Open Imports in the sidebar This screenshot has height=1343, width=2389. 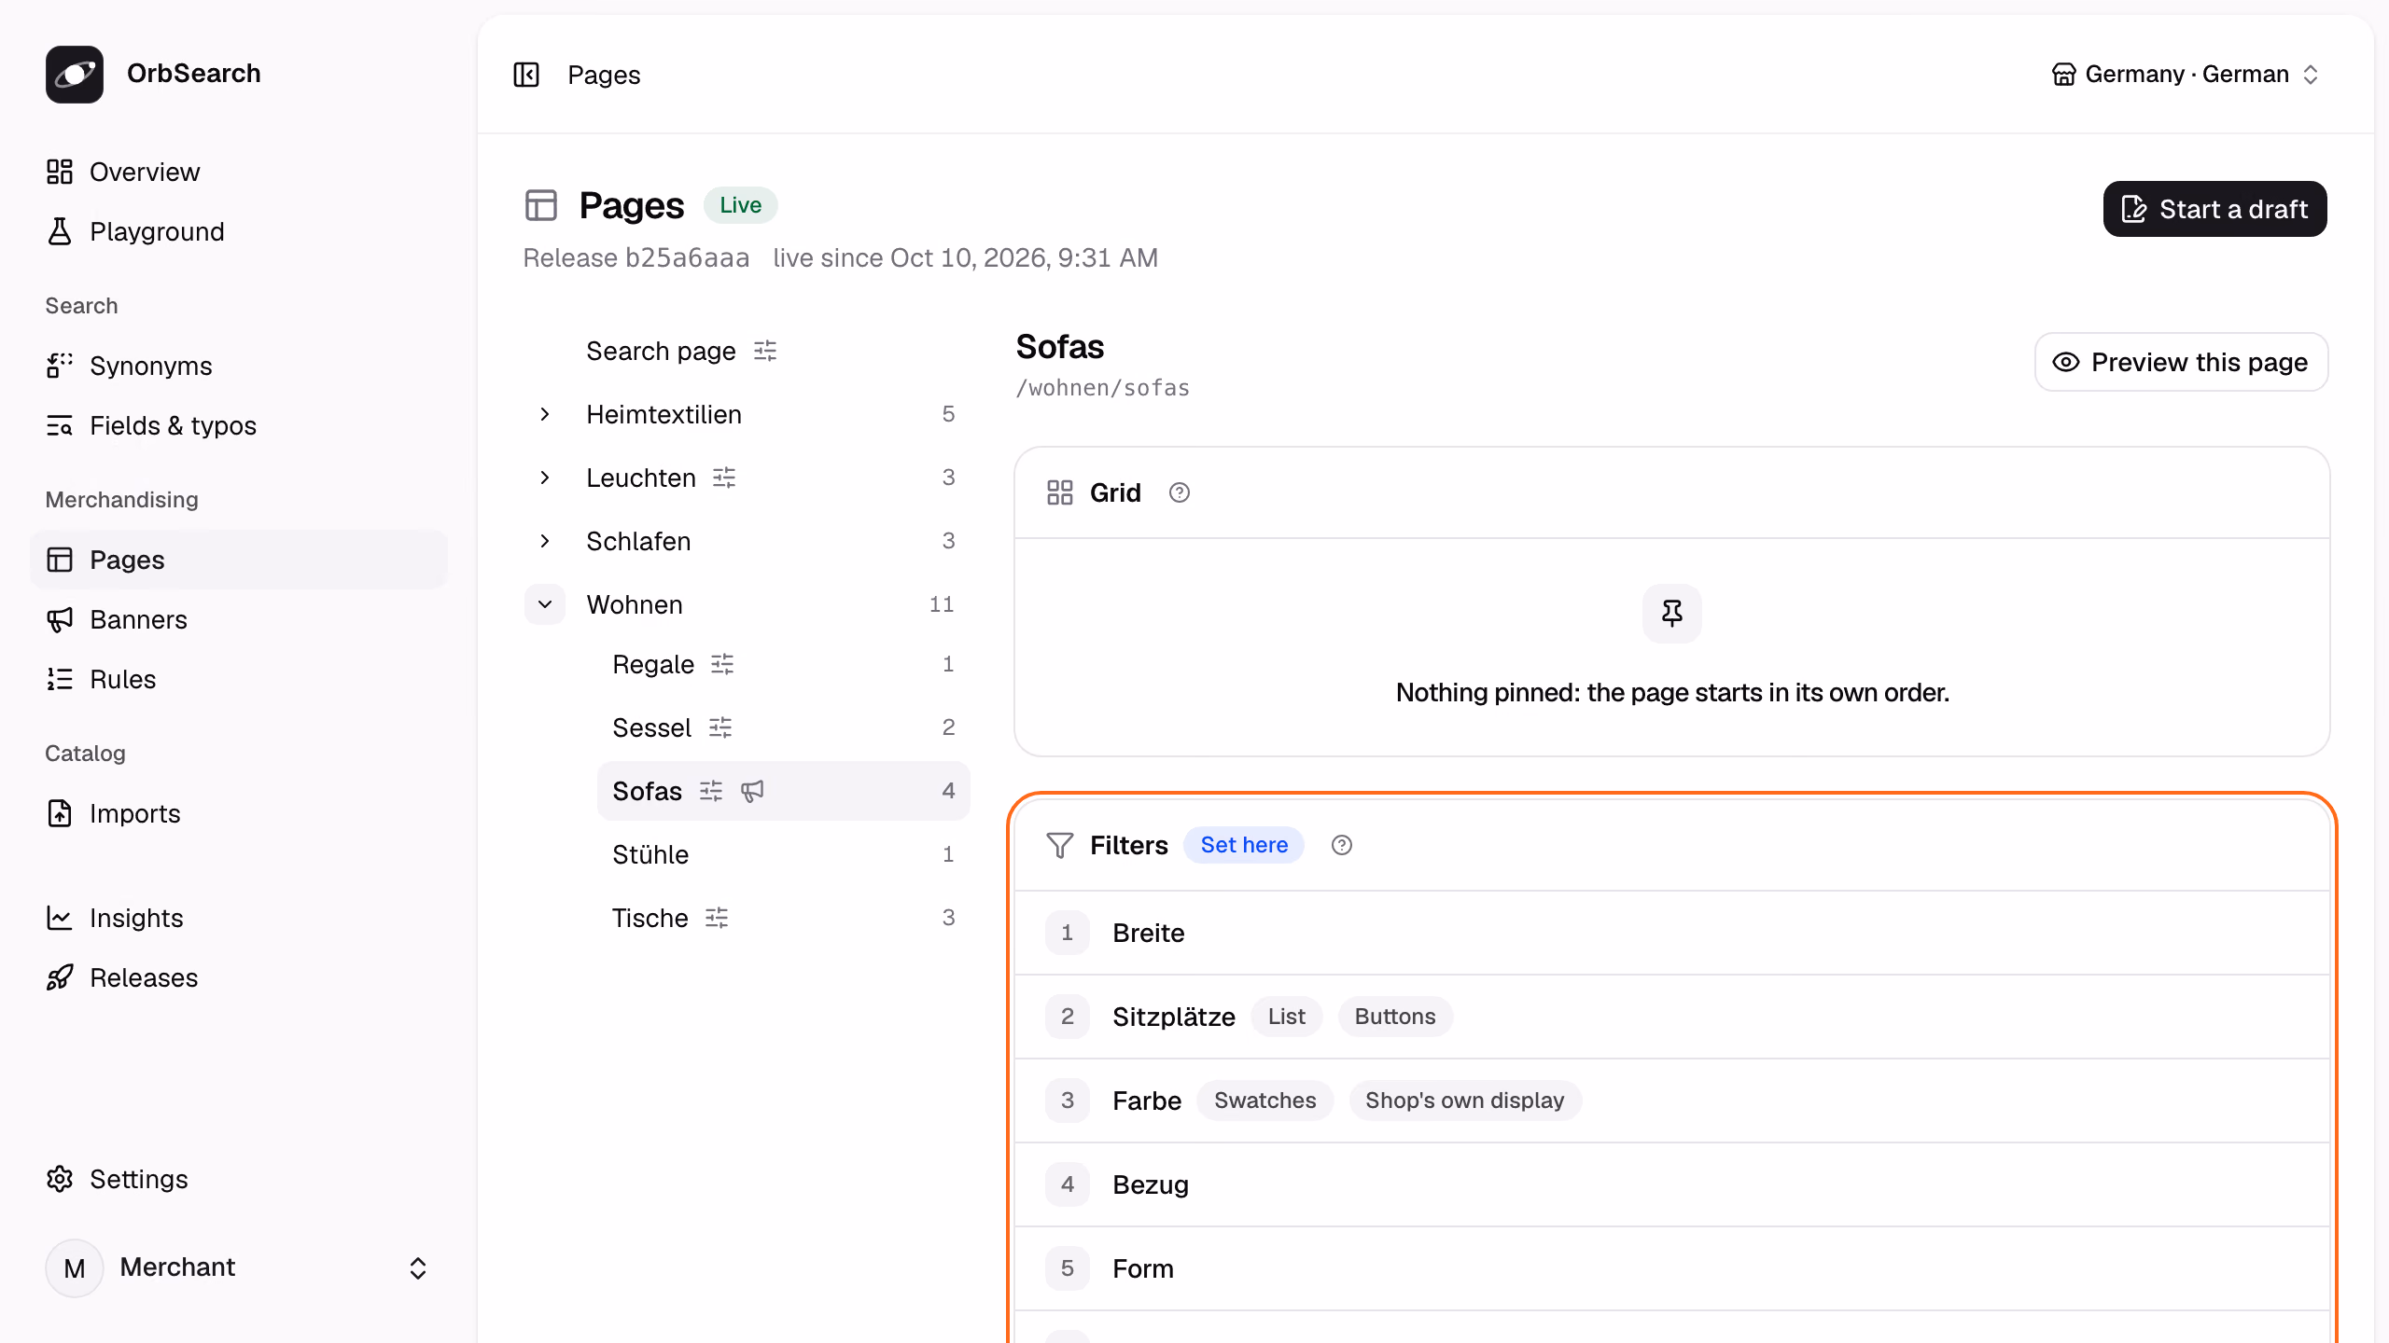pos(239,813)
